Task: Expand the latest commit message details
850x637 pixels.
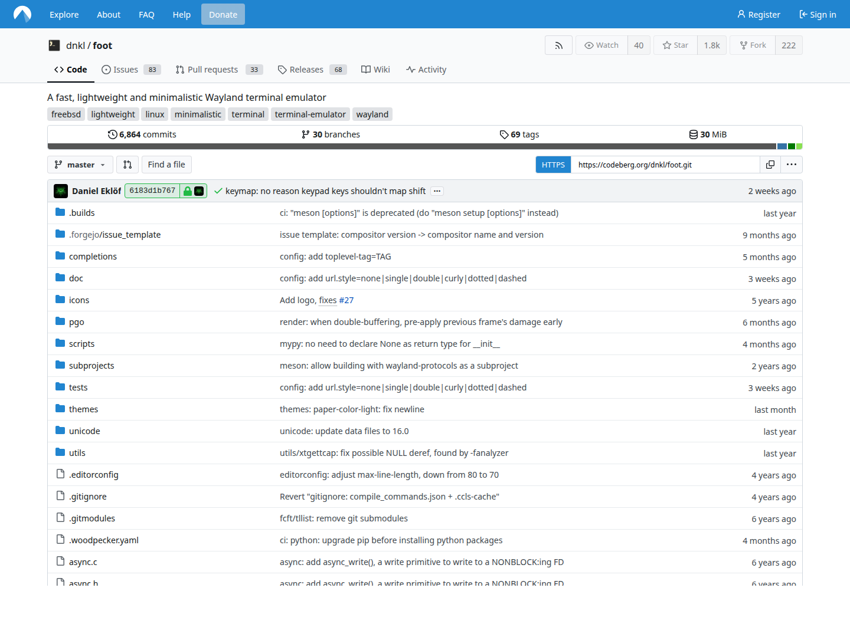Action: (437, 191)
